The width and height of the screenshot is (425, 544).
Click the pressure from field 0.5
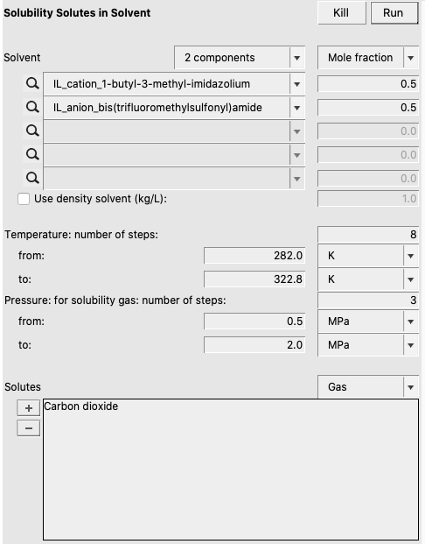coord(254,321)
